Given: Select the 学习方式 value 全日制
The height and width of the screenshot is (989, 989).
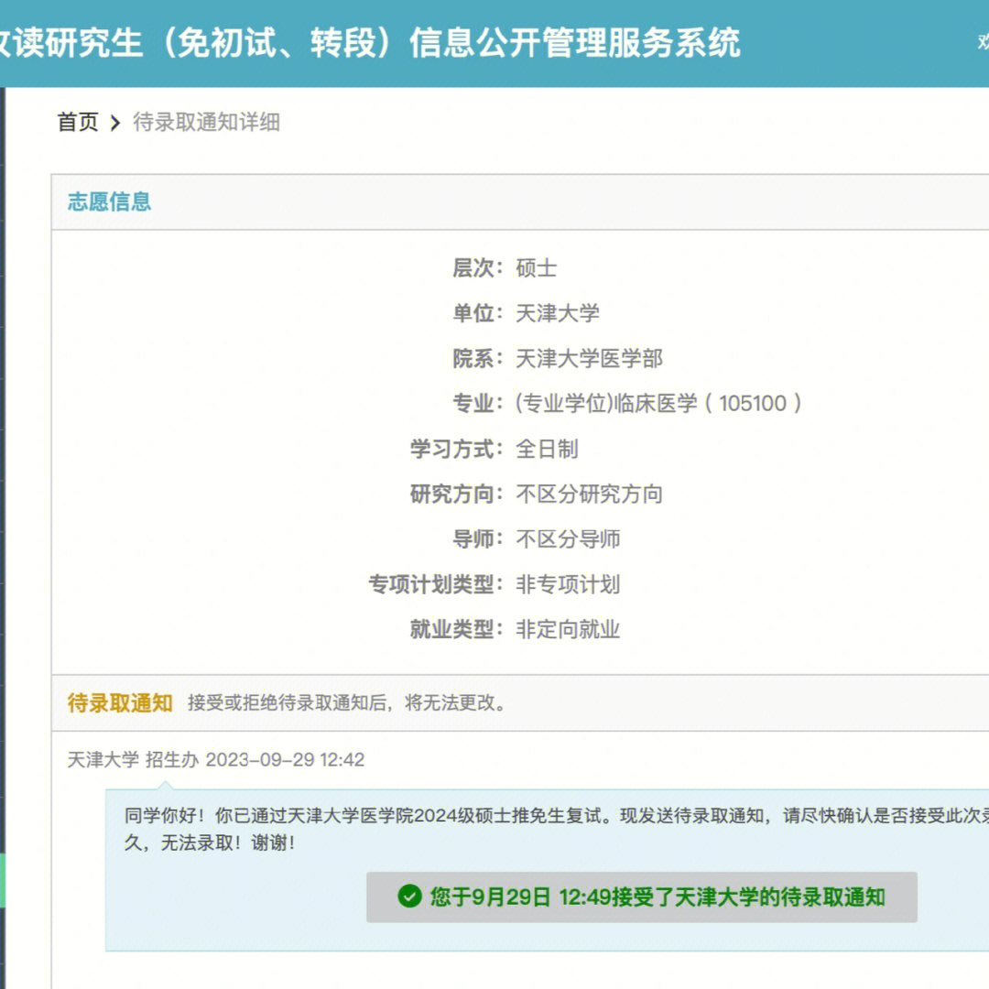Looking at the screenshot, I should pyautogui.click(x=547, y=449).
